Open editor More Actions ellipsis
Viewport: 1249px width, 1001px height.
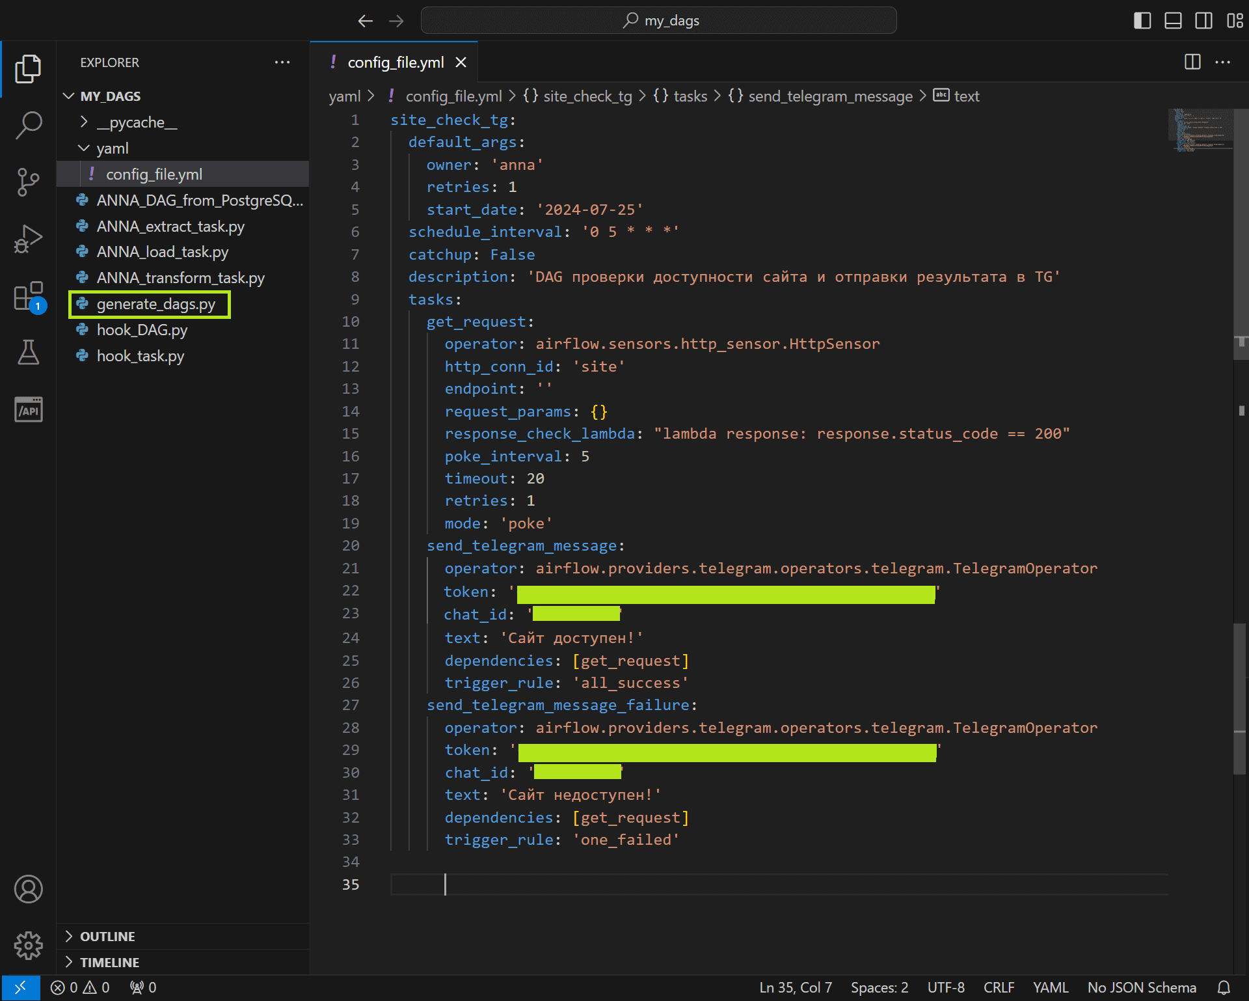pyautogui.click(x=1223, y=62)
